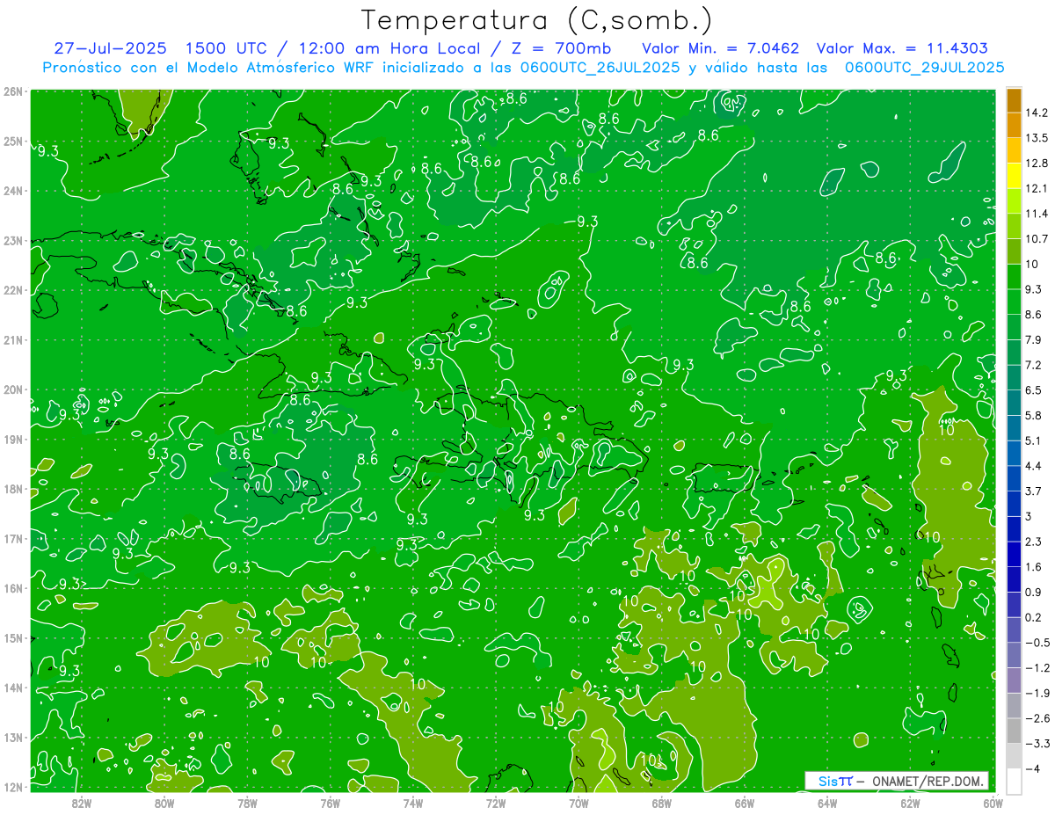Click the "11.4" value on the color legend

coord(1037,214)
